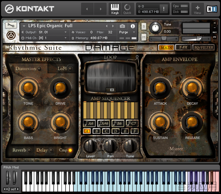
Task: Switch to the EQ/FILTER tab
Action: pyautogui.click(x=204, y=47)
